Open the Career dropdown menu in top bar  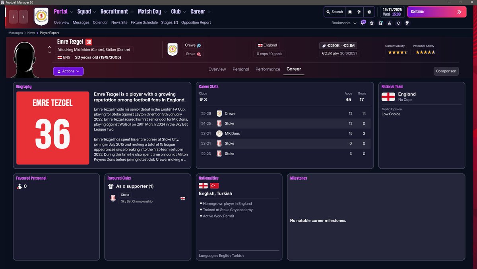[x=200, y=12]
